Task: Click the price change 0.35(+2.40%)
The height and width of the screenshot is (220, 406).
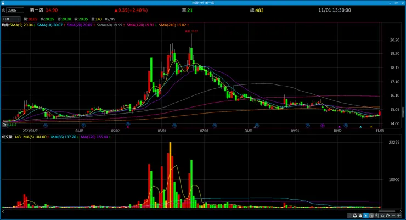Action: [x=131, y=10]
